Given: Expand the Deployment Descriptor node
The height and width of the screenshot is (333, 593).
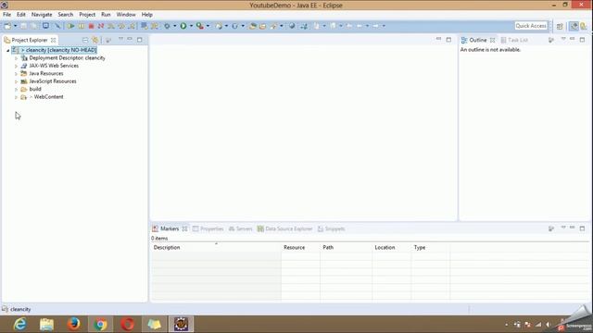Looking at the screenshot, I should 17,58.
